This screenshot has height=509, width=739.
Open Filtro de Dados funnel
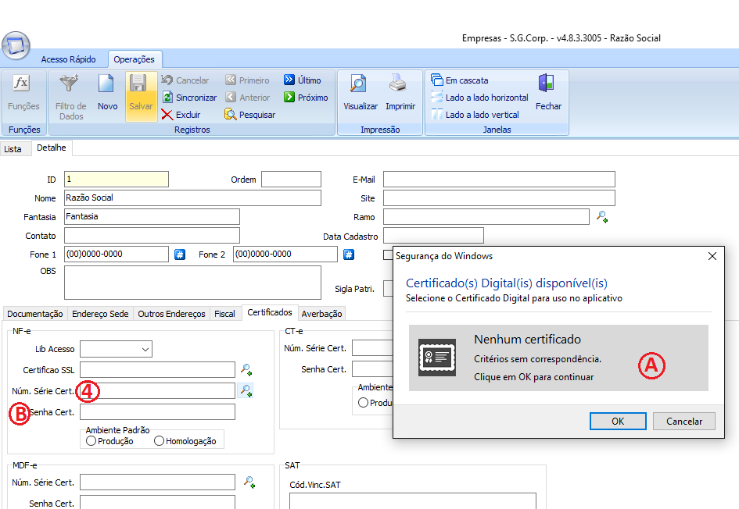pyautogui.click(x=70, y=98)
